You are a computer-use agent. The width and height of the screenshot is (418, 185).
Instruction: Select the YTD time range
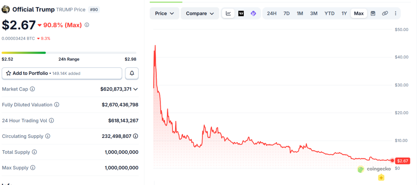[330, 14]
